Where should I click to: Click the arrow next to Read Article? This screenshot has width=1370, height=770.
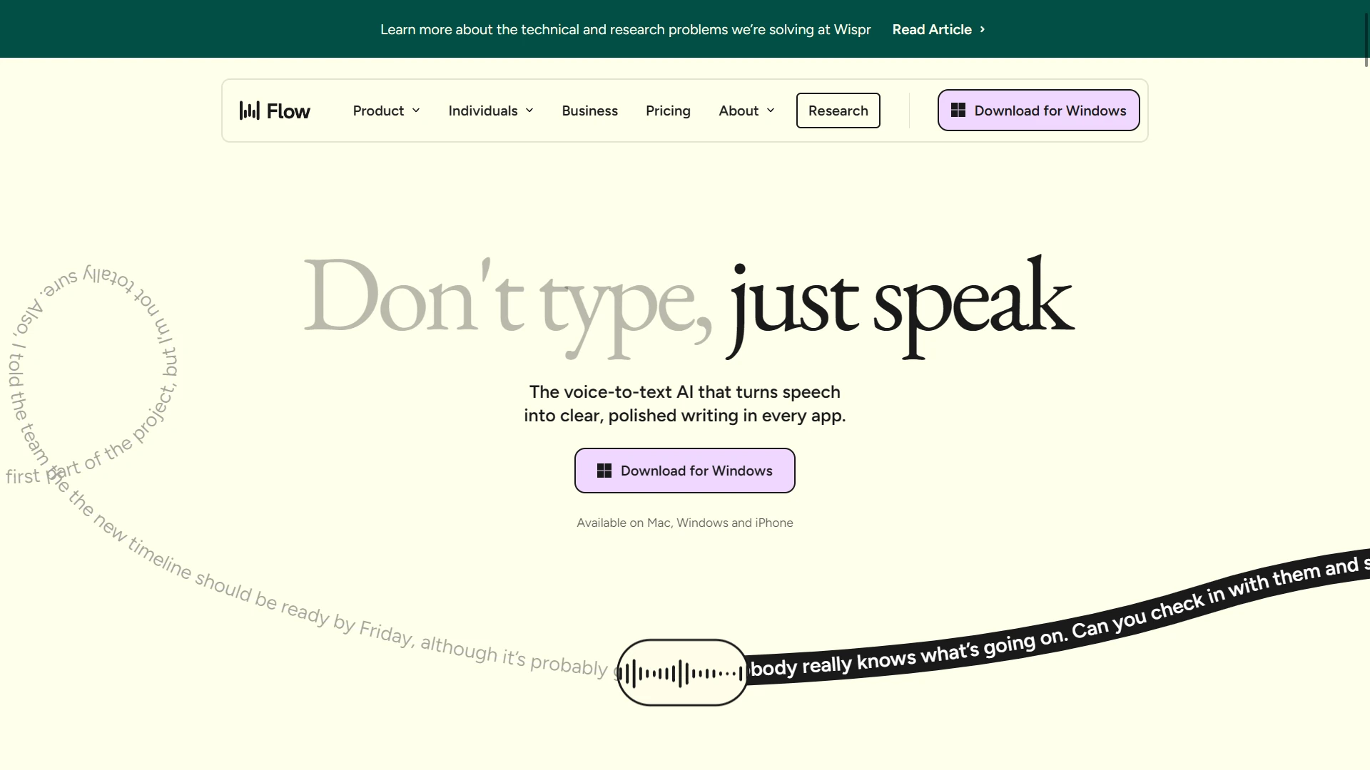(x=983, y=29)
